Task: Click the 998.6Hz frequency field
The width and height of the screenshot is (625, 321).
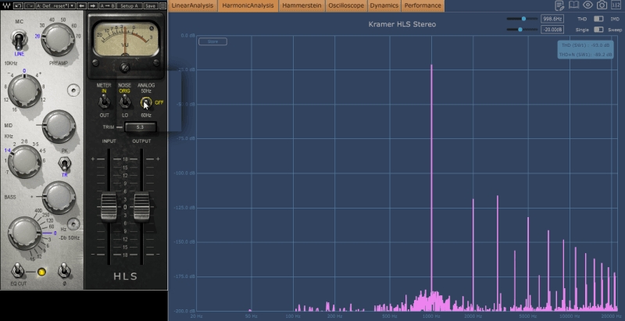Action: (x=552, y=19)
